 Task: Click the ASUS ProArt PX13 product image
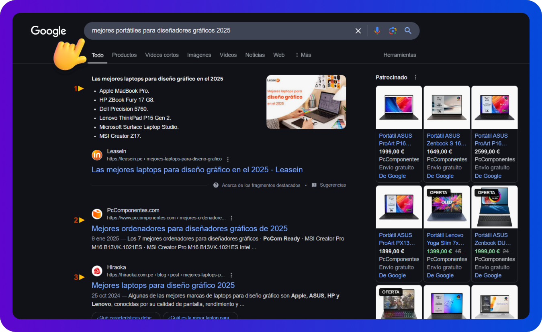399,207
